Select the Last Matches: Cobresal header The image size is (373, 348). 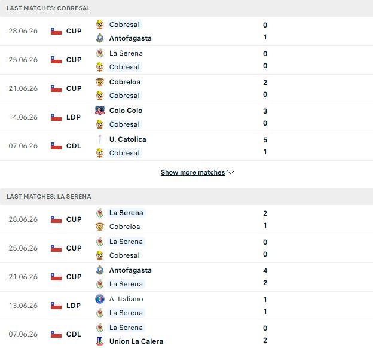(x=48, y=8)
